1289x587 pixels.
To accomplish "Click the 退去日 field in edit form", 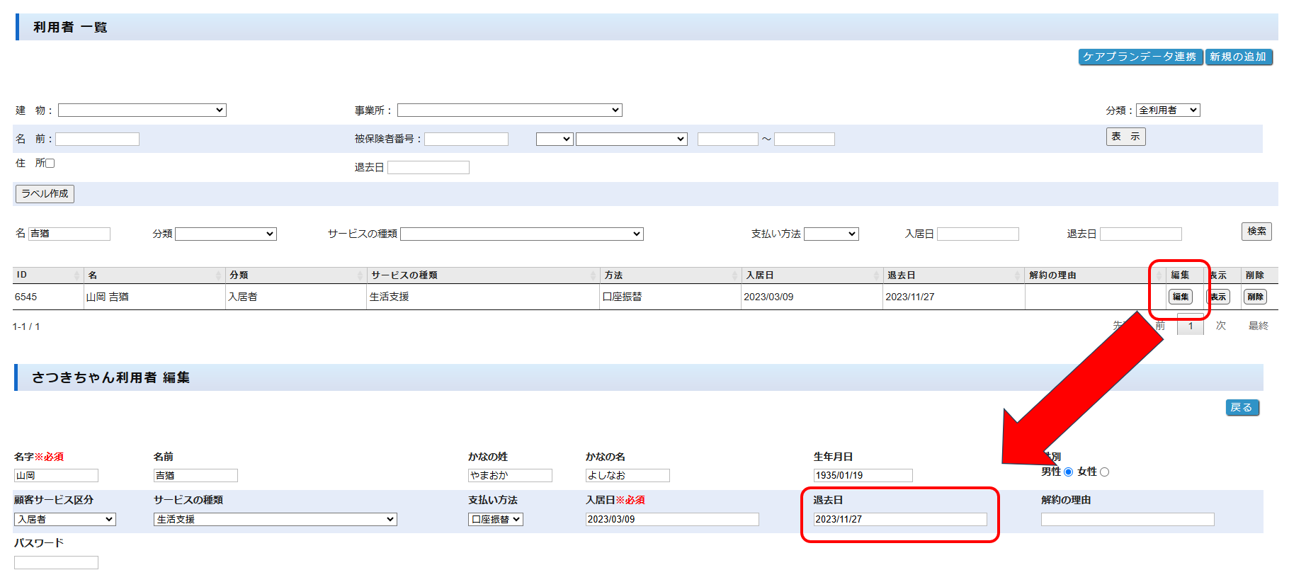I will coord(899,519).
